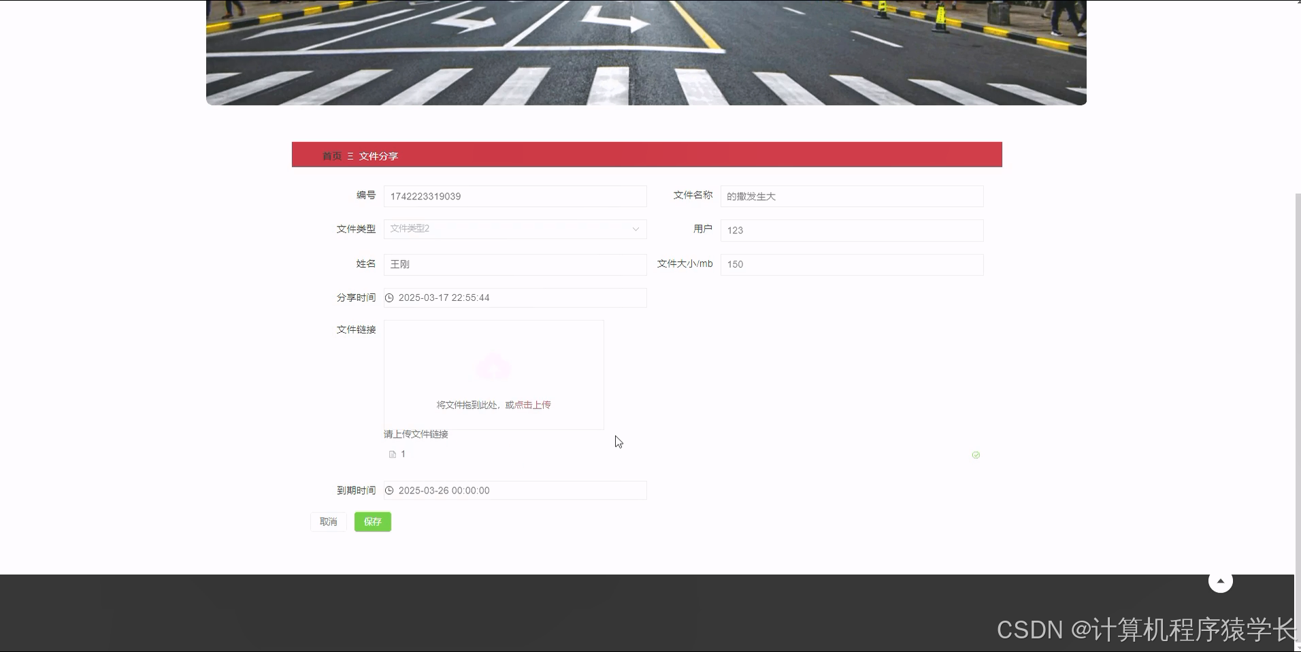Click the 用户 input field showing 123
This screenshot has height=652, width=1301.
851,230
